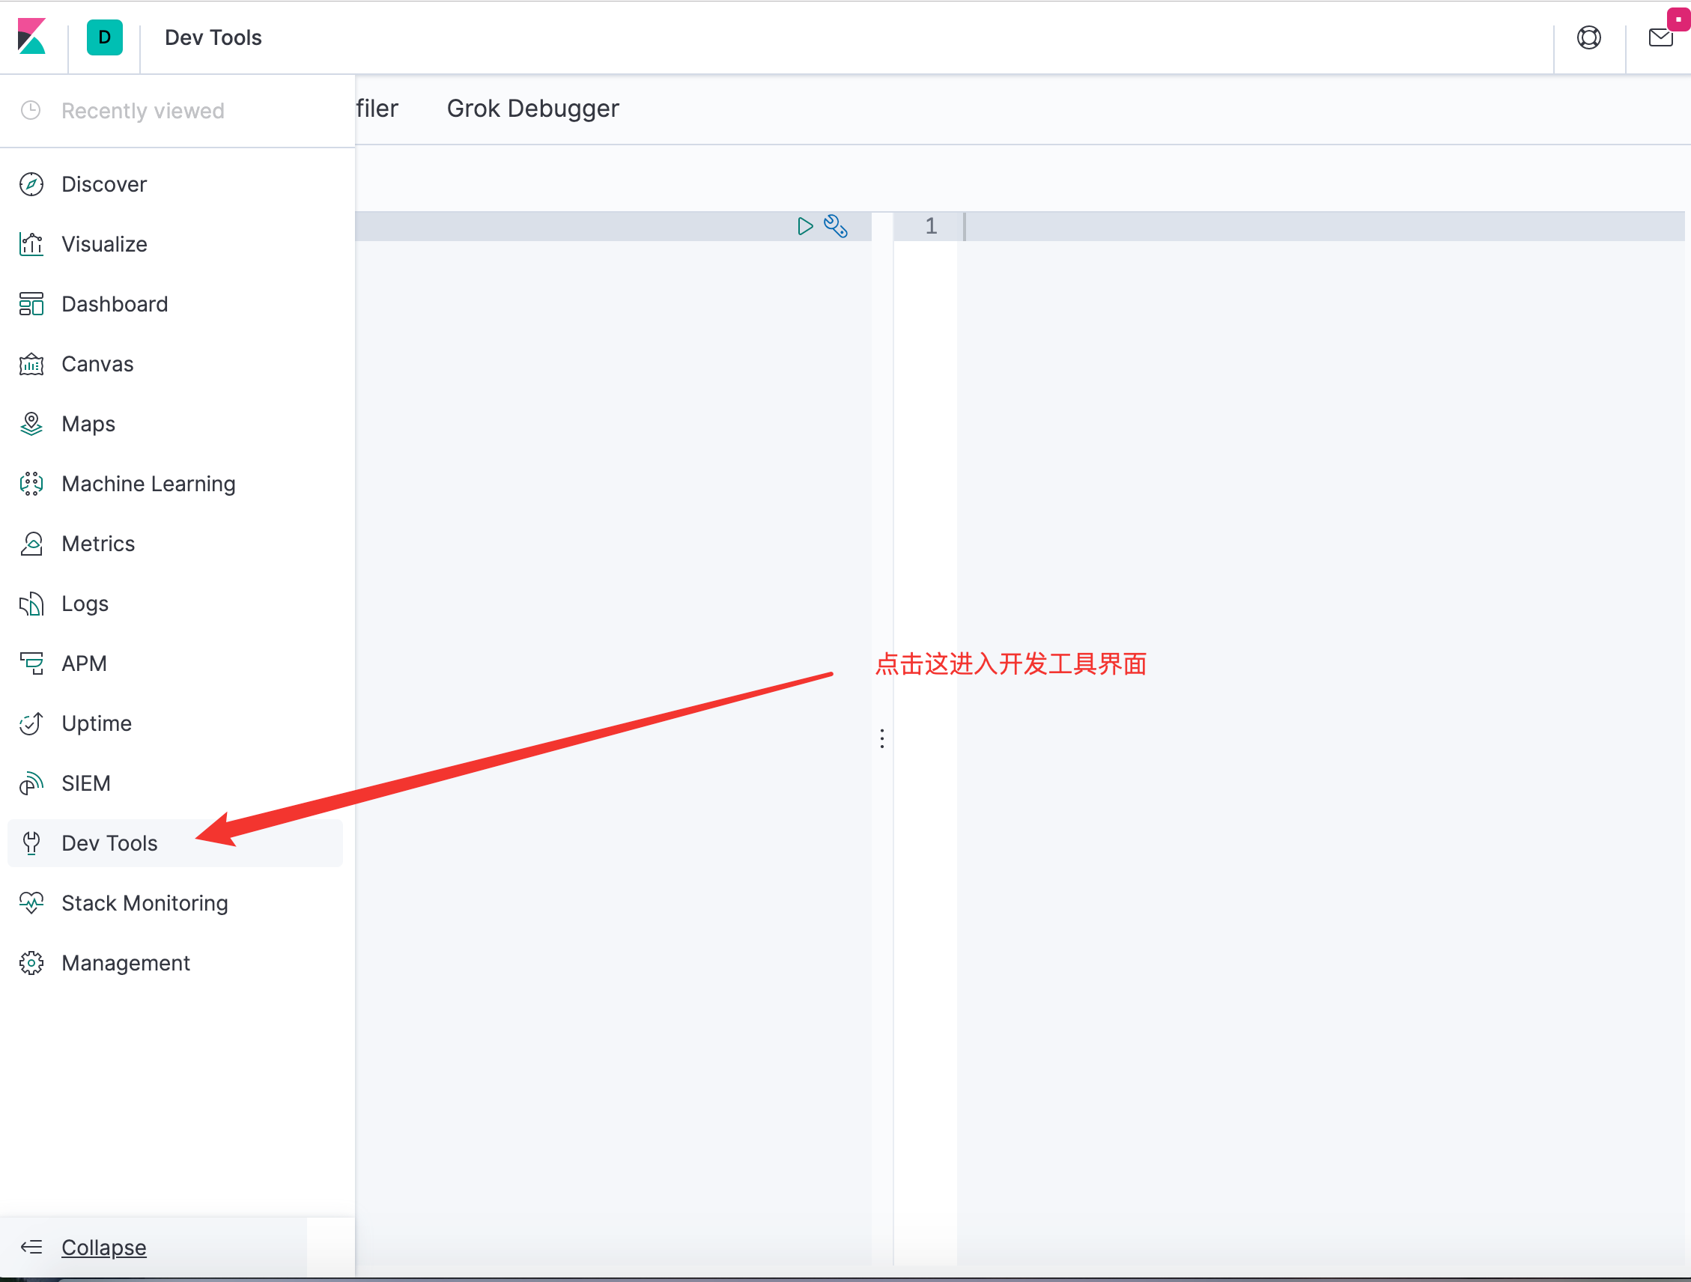Click the Visualize chart icon

31,244
